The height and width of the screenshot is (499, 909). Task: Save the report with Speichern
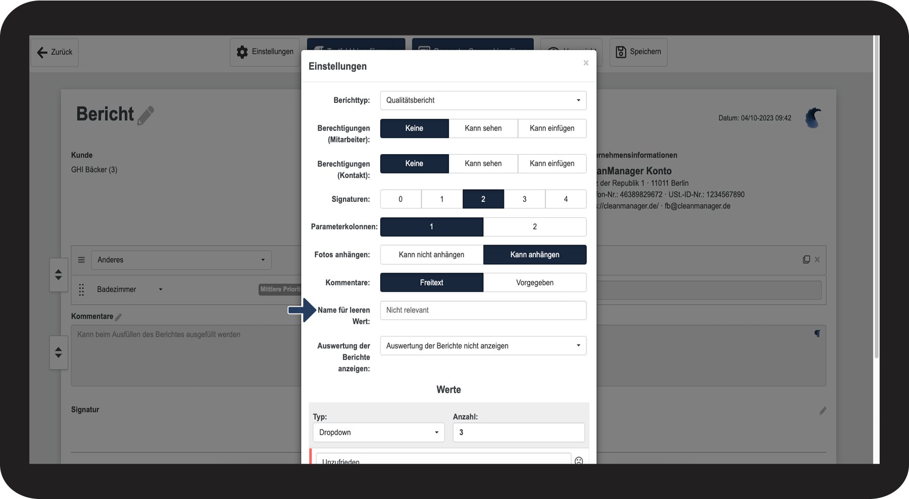(x=638, y=52)
